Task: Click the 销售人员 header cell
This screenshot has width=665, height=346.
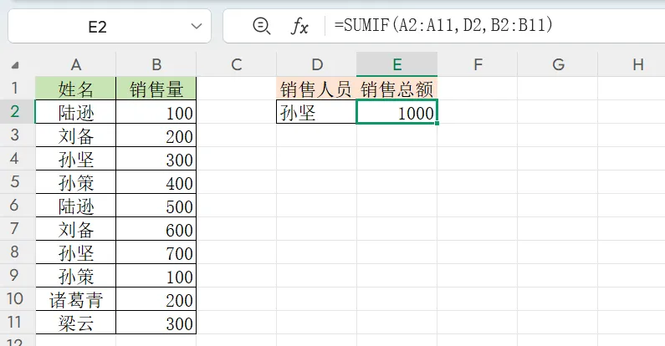Action: 316,89
